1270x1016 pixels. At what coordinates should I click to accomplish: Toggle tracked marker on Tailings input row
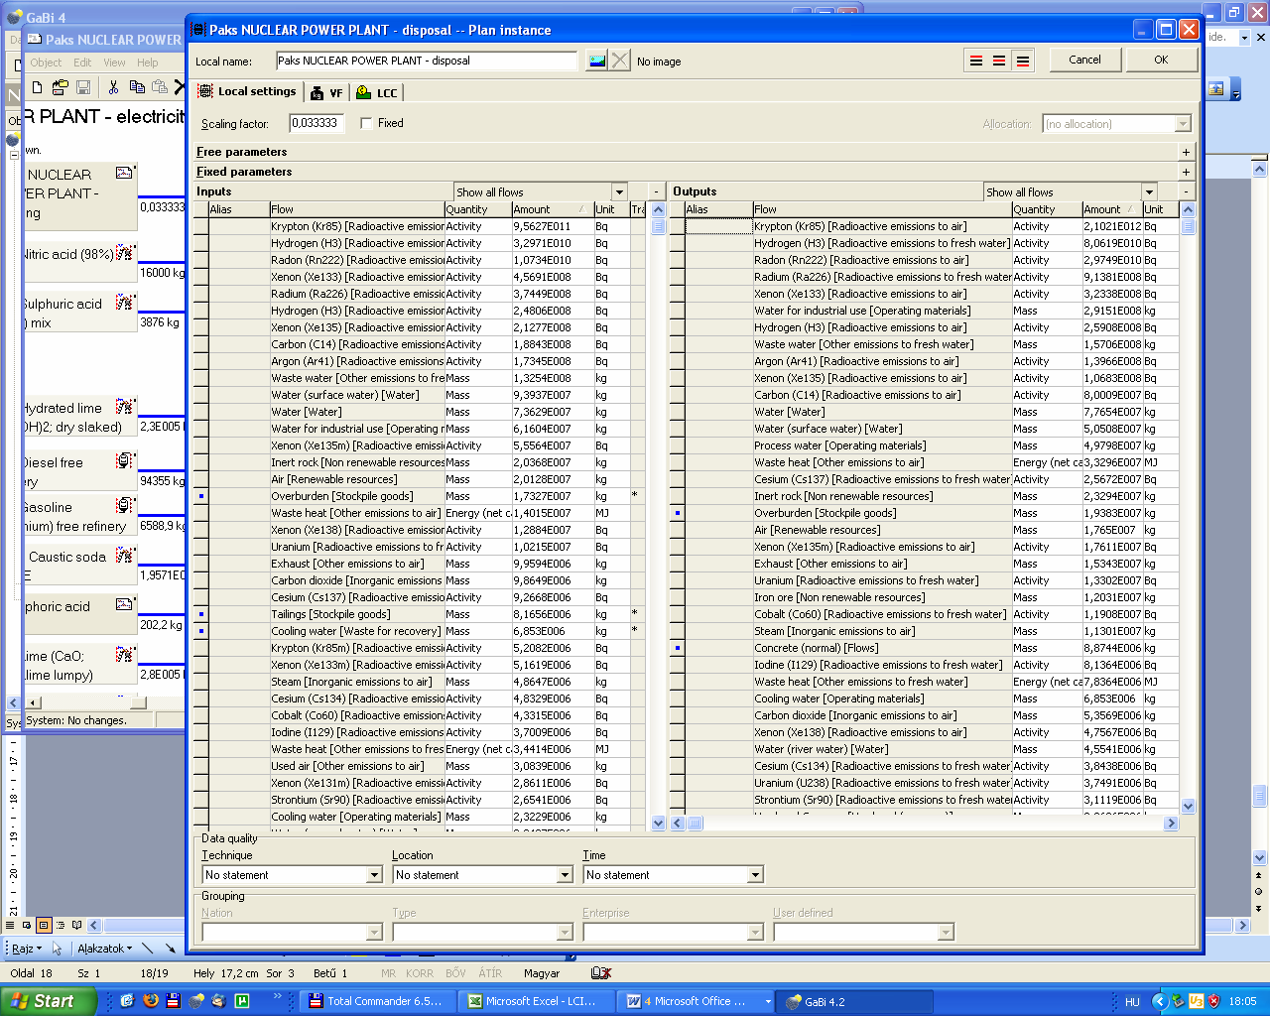tap(200, 614)
